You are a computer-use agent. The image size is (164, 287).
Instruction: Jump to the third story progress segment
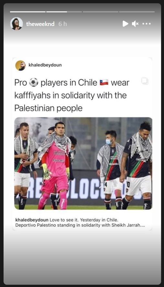pyautogui.click(x=101, y=12)
